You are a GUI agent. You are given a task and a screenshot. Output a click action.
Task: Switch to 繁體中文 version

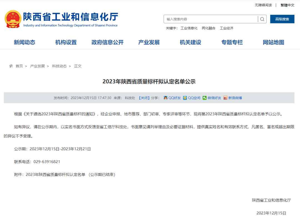coord(287,5)
